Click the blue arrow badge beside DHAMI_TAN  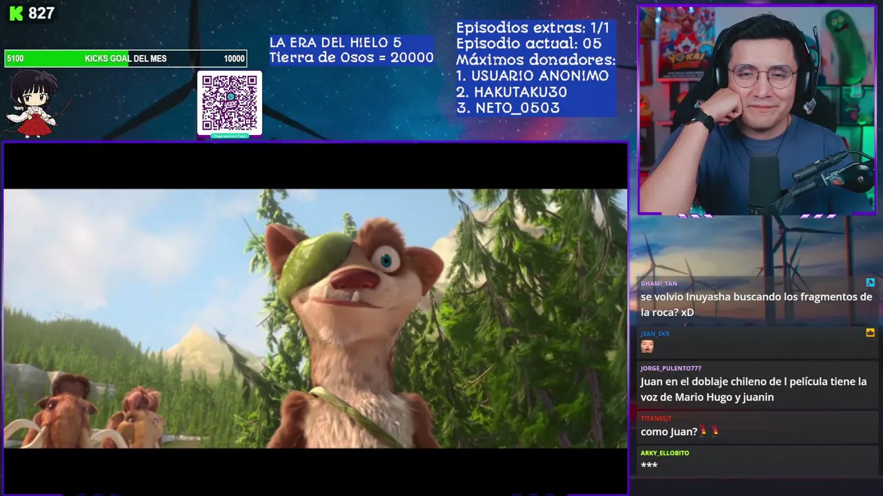click(x=871, y=282)
